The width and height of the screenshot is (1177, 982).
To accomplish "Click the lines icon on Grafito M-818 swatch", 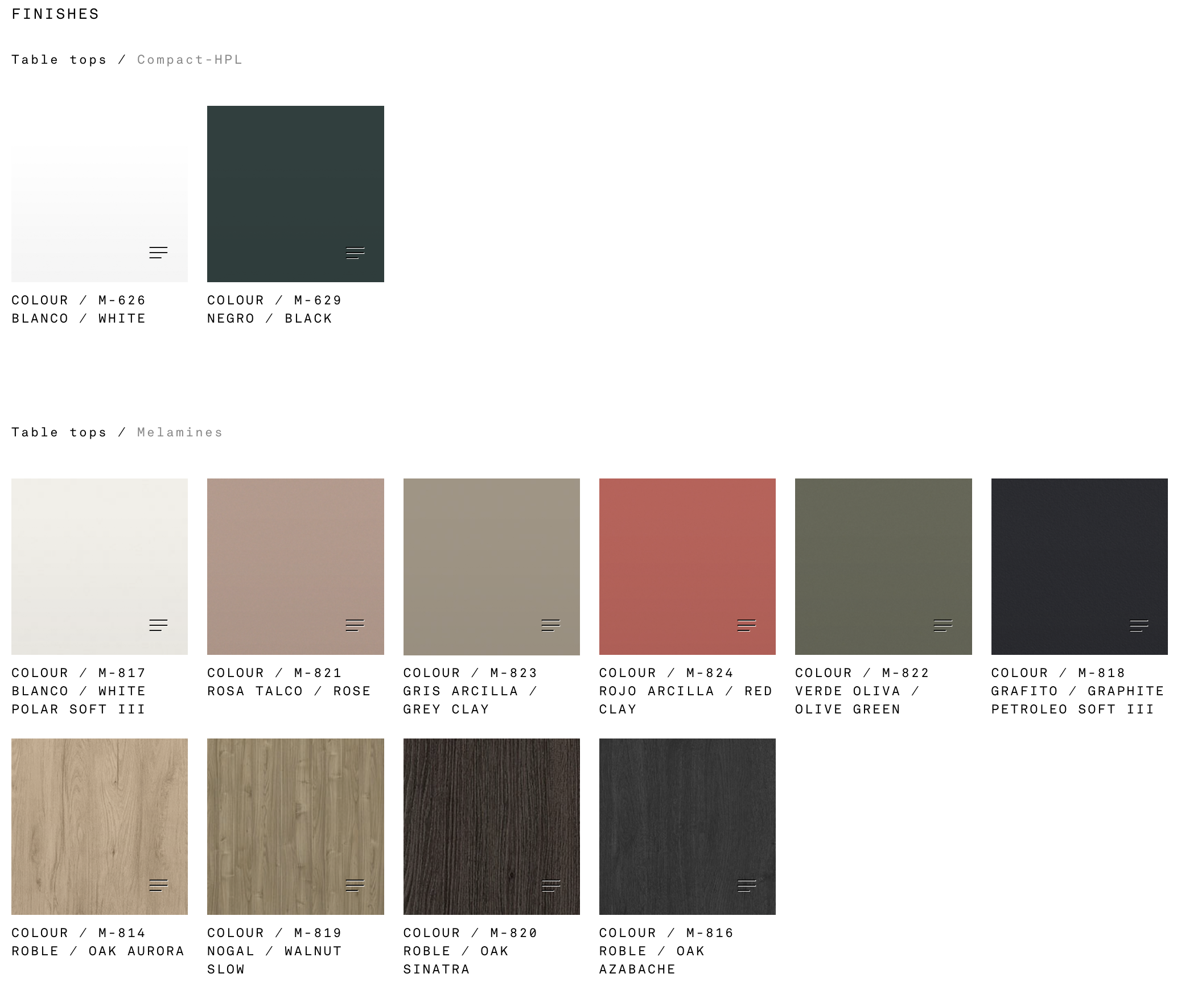I will (x=1138, y=625).
